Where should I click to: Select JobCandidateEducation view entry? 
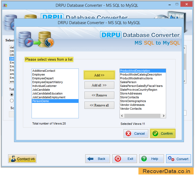pos(55,93)
